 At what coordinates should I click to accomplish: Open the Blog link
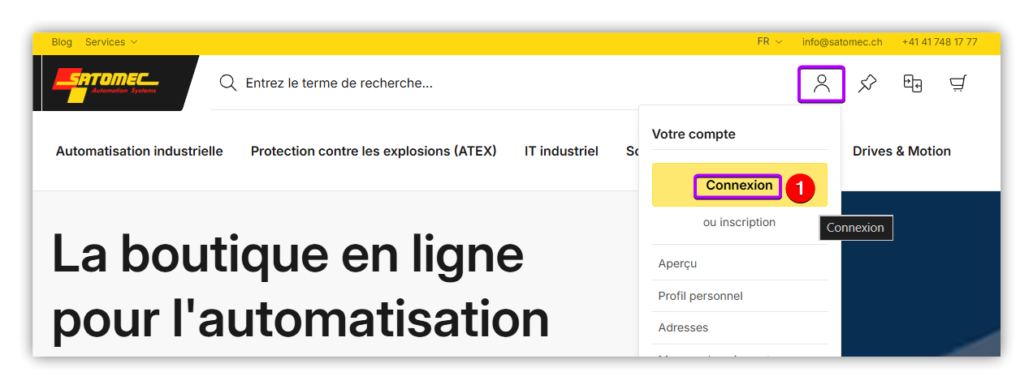(x=62, y=42)
